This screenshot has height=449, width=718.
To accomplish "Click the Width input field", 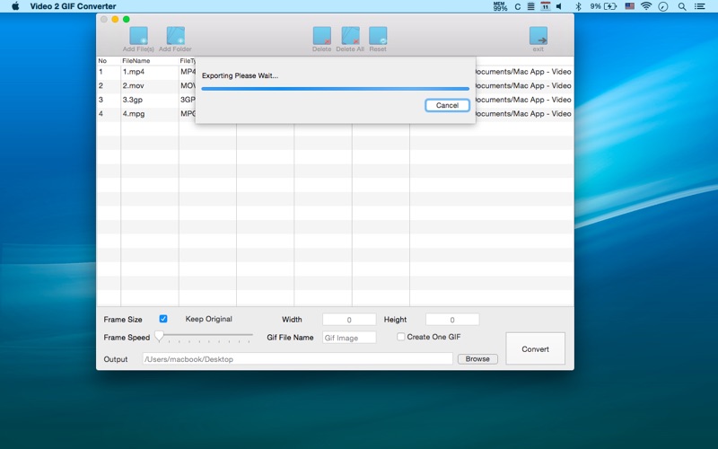I will 349,320.
